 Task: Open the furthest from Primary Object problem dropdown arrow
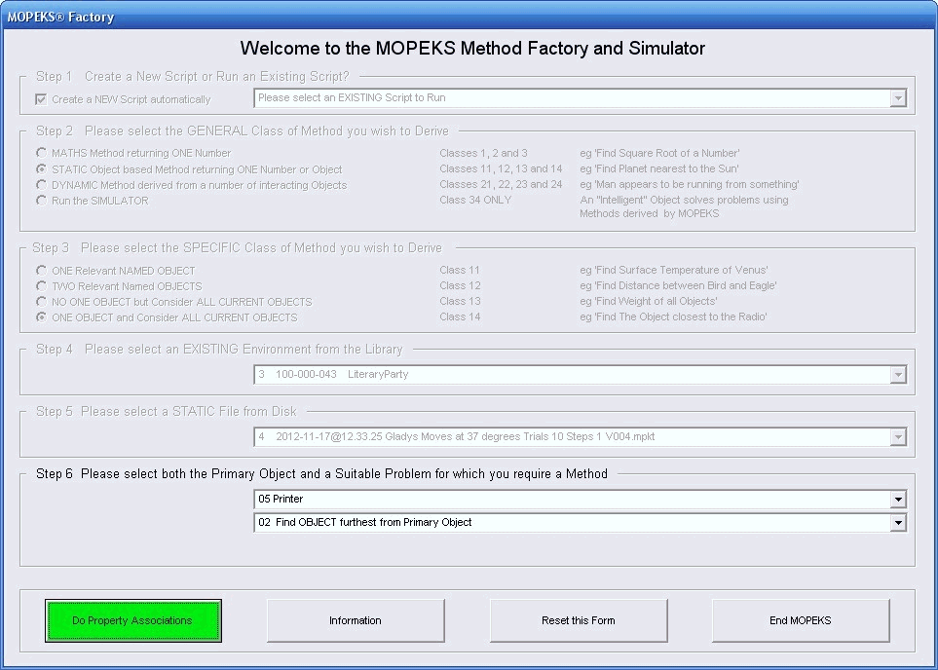tap(897, 522)
